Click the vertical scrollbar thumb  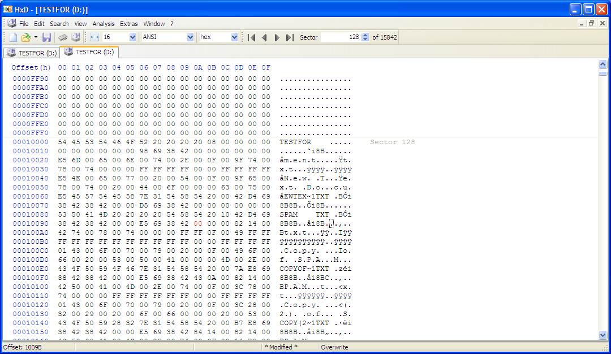point(603,73)
